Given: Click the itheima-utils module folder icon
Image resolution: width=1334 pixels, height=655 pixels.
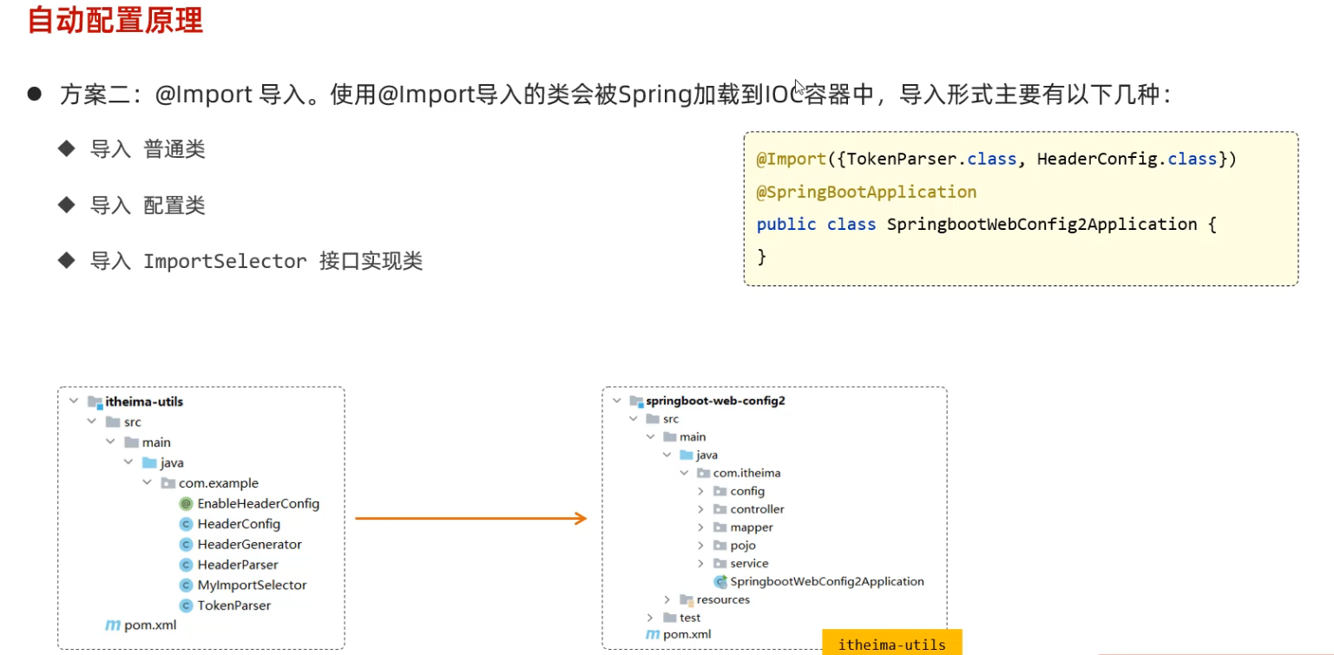Looking at the screenshot, I should (x=95, y=402).
